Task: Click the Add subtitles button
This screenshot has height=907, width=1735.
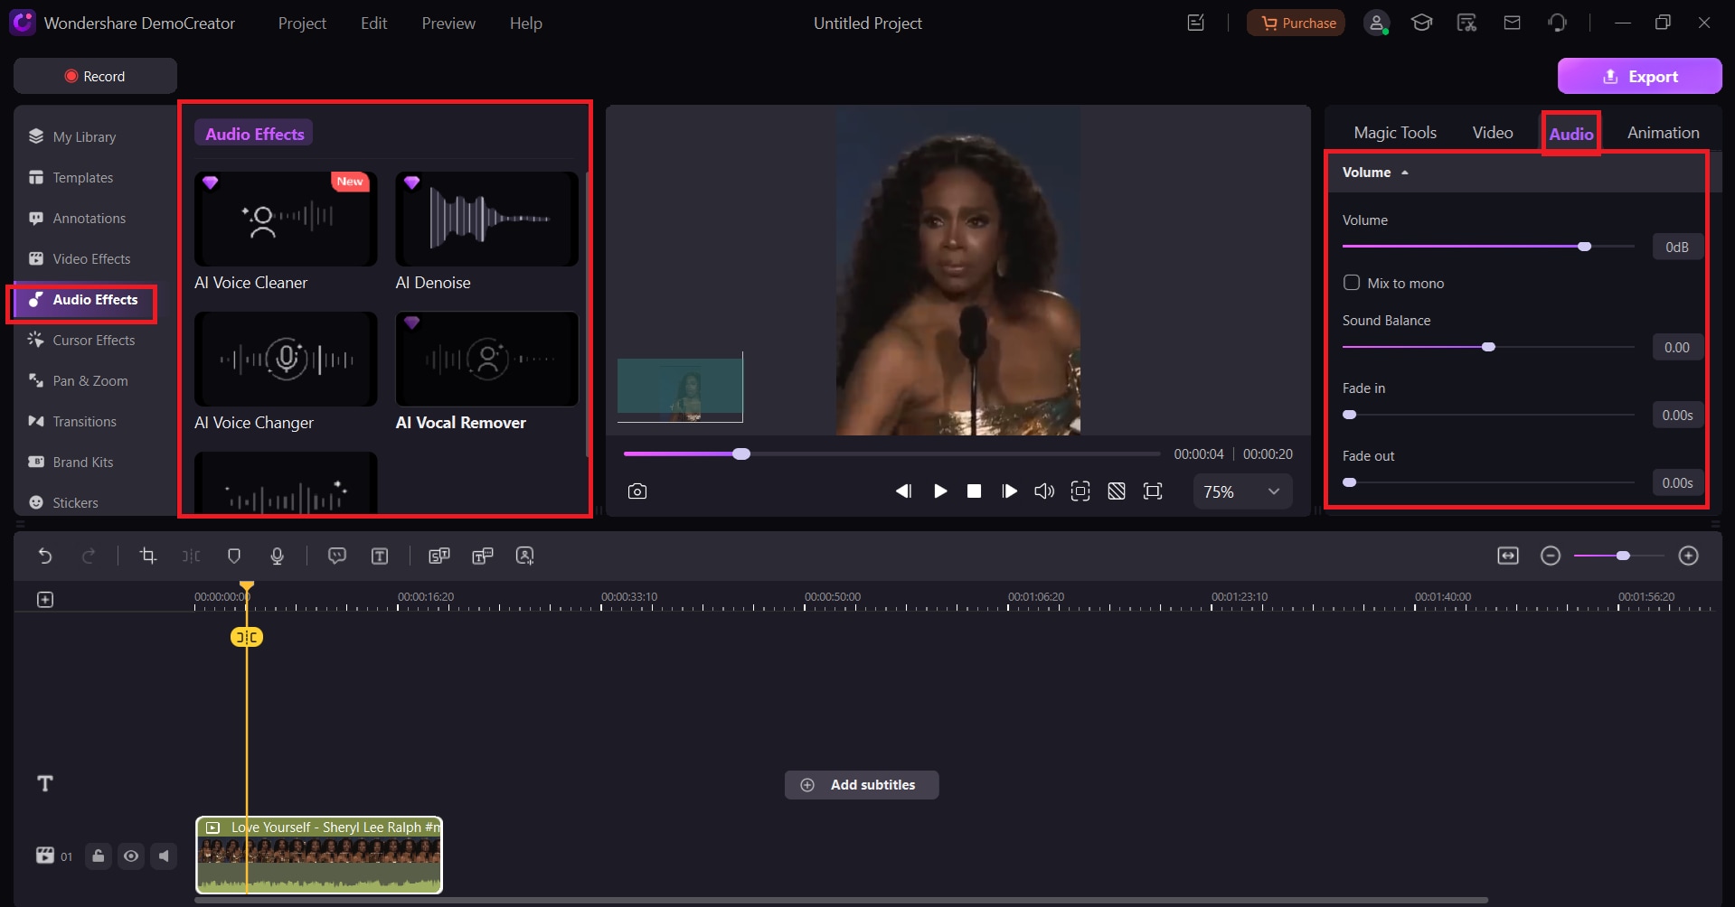Action: pyautogui.click(x=862, y=785)
